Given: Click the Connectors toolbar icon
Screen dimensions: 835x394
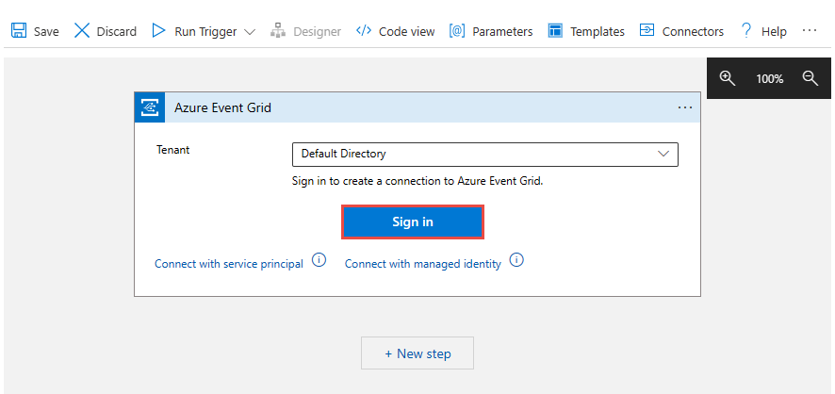Looking at the screenshot, I should point(647,31).
